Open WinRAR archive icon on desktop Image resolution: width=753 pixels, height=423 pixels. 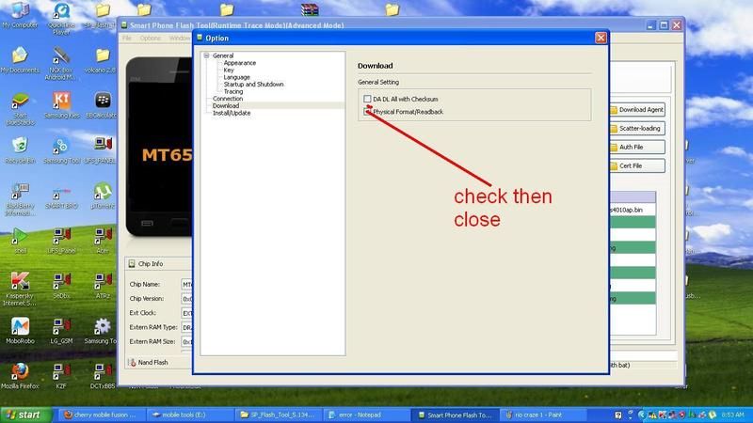point(310,9)
